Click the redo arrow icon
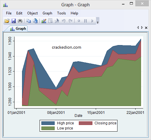Image resolution: width=151 pixels, height=140 pixels. (70, 21)
